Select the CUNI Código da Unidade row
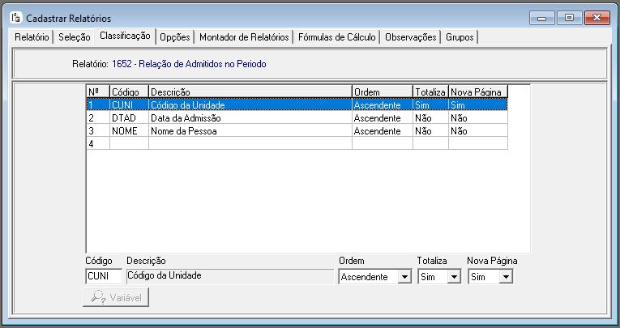 click(243, 104)
